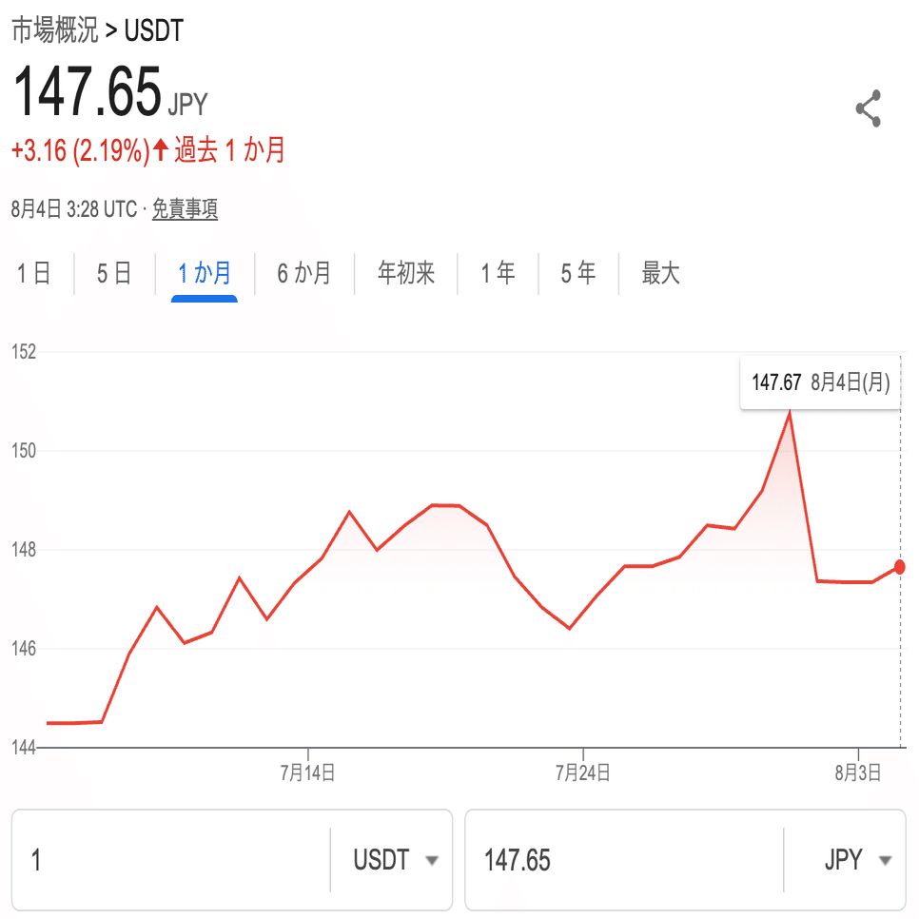Click the red up arrow indicator
This screenshot has width=919, height=919.
161,149
